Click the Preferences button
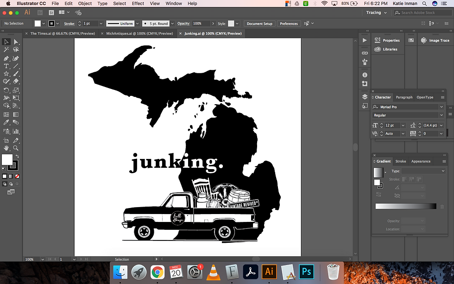 click(x=289, y=24)
